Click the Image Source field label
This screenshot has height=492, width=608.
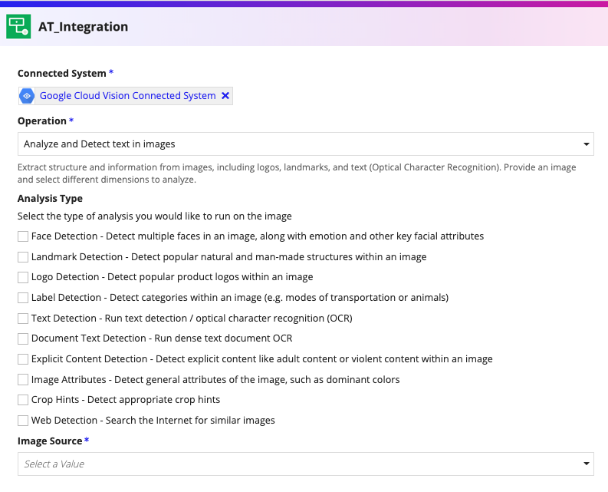click(x=50, y=441)
